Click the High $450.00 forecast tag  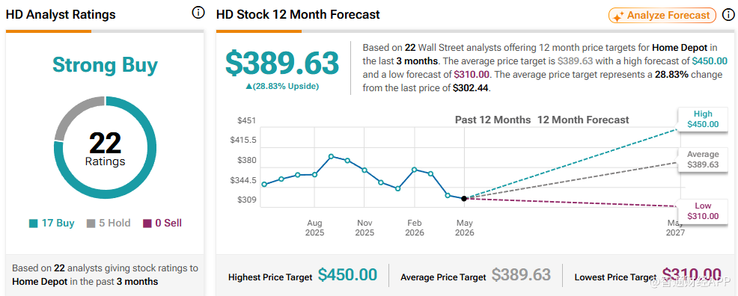703,120
